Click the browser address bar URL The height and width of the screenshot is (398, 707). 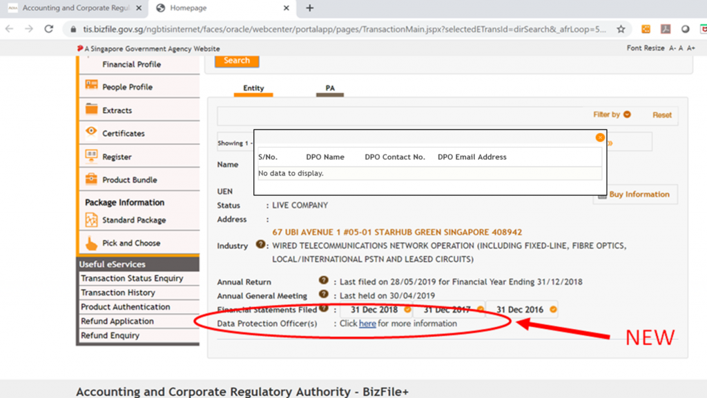click(345, 29)
